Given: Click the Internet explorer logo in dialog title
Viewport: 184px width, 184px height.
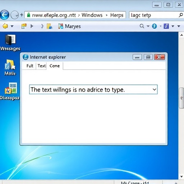Looking at the screenshot, I should tap(26, 57).
